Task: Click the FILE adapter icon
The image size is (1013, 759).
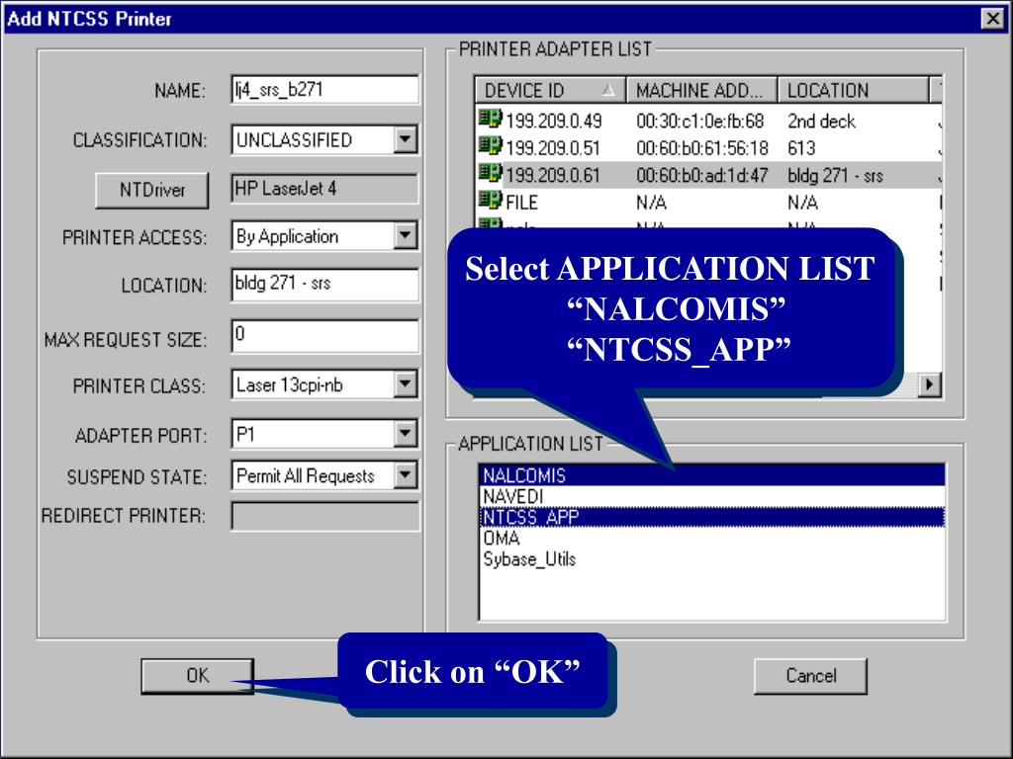Action: pyautogui.click(x=490, y=201)
